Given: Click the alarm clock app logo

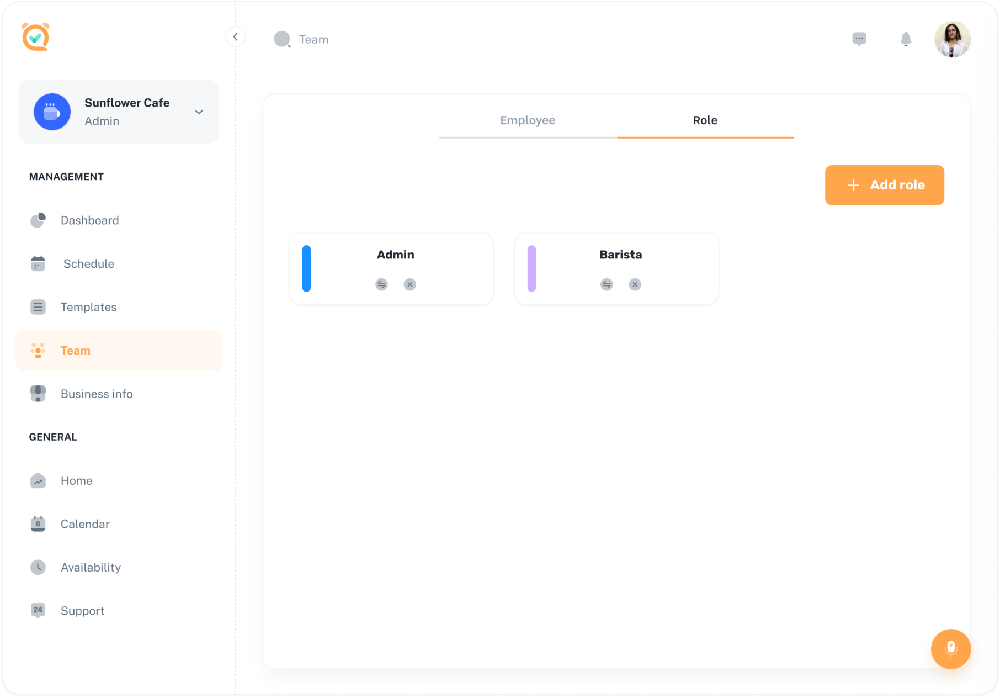Looking at the screenshot, I should [x=36, y=37].
